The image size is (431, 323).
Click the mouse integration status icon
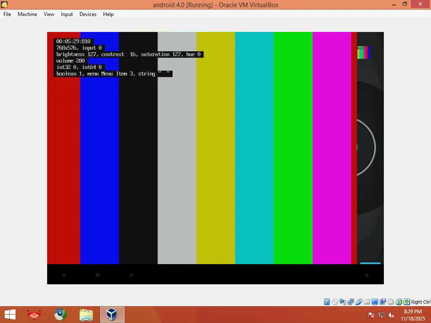click(x=399, y=302)
